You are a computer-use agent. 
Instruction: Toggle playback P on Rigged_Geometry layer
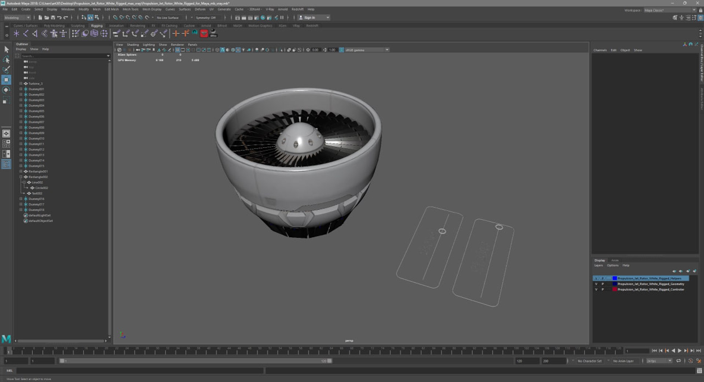[x=602, y=284]
